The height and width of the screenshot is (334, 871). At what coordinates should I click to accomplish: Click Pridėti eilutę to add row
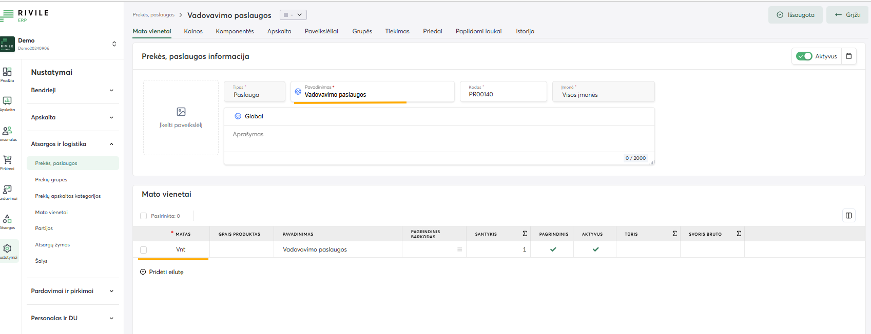(162, 272)
